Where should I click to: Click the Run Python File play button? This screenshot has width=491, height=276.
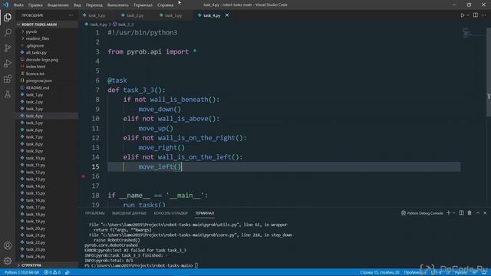click(462, 15)
